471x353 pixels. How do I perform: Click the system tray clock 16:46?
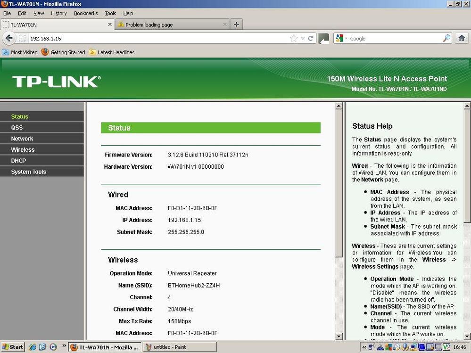click(x=460, y=347)
